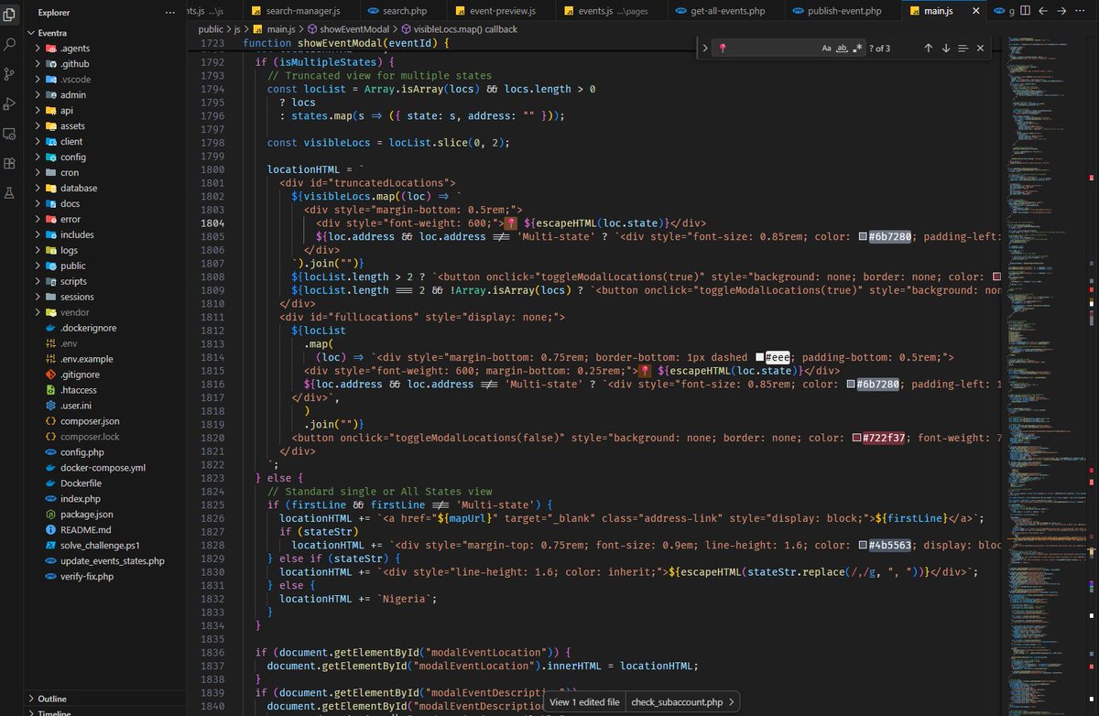Open color picker for #eee swatch
Image resolution: width=1099 pixels, height=716 pixels.
760,358
